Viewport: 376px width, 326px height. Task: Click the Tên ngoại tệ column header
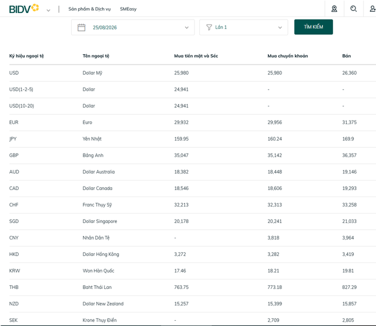click(x=96, y=56)
